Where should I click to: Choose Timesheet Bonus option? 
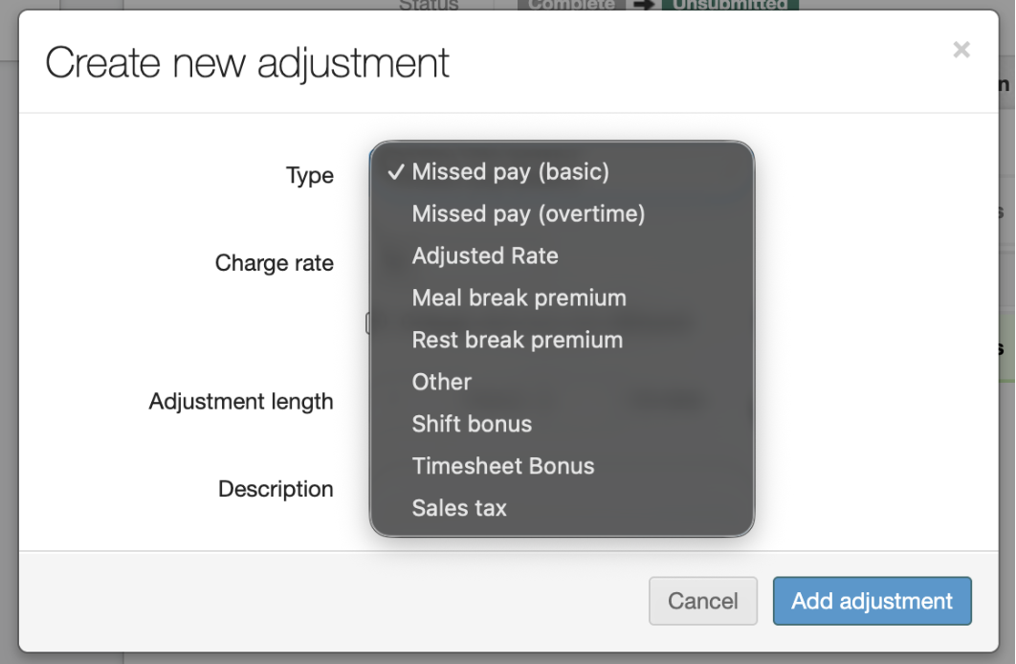click(503, 467)
